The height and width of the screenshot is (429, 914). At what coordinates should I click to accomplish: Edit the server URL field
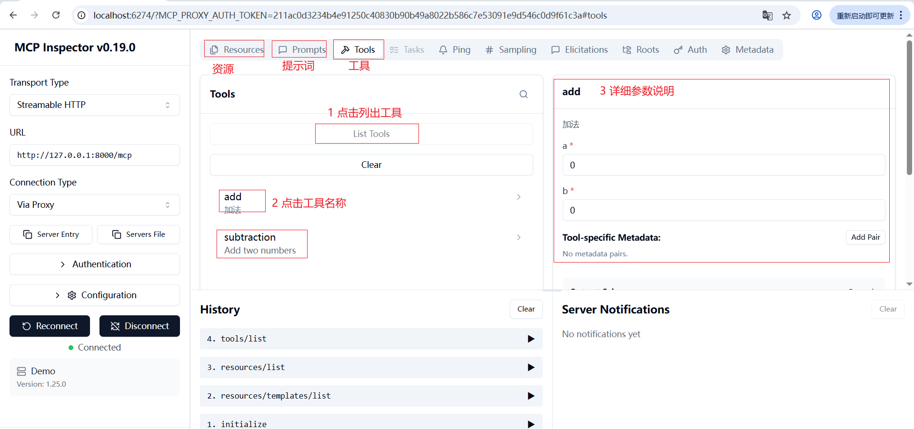click(95, 155)
